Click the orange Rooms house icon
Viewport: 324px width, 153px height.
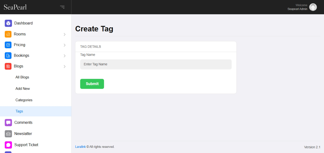tap(8, 34)
